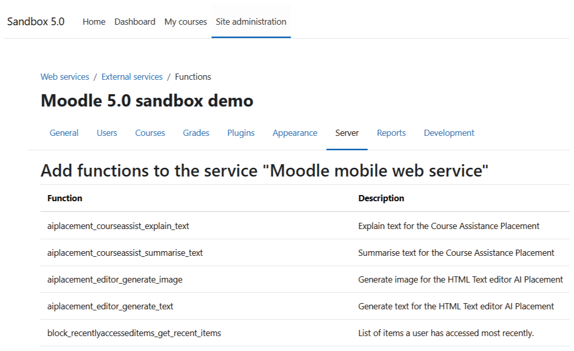This screenshot has width=574, height=351.
Task: Click the Web services breadcrumb link
Action: point(65,77)
